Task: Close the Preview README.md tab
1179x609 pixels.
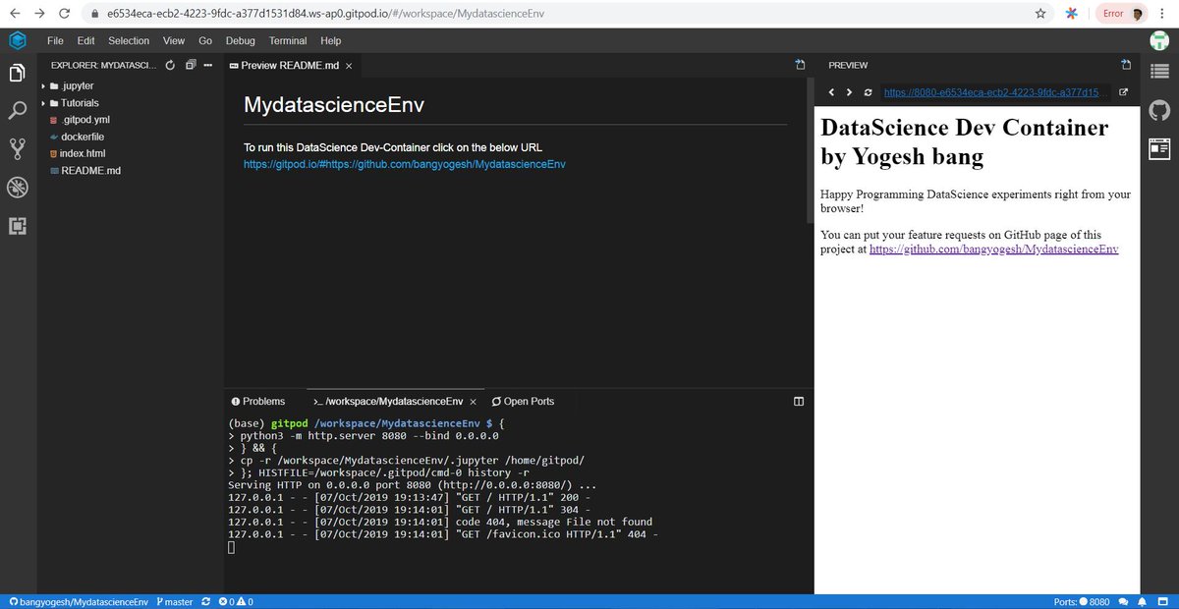Action: (348, 66)
